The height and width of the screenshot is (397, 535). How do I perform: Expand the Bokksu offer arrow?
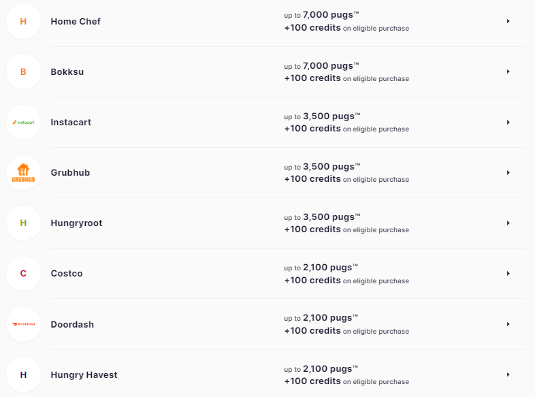tap(508, 72)
